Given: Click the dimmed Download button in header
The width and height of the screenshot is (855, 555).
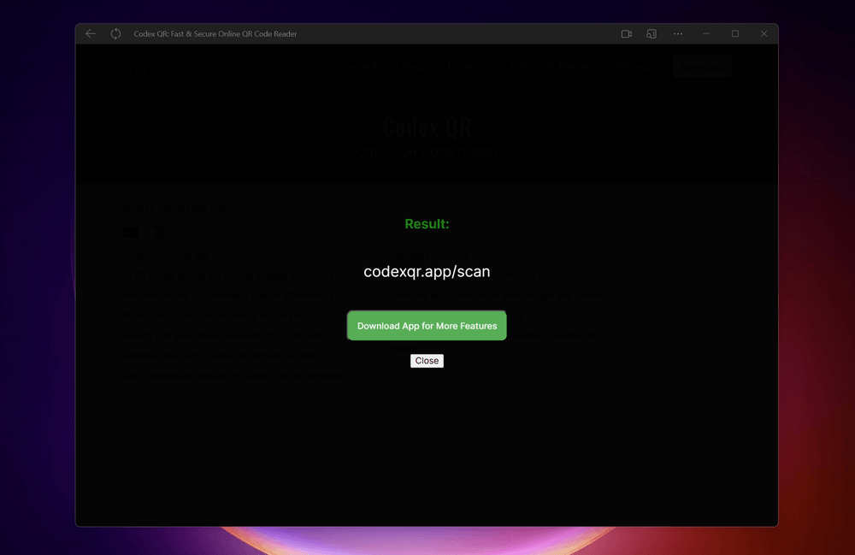Looking at the screenshot, I should pyautogui.click(x=702, y=66).
